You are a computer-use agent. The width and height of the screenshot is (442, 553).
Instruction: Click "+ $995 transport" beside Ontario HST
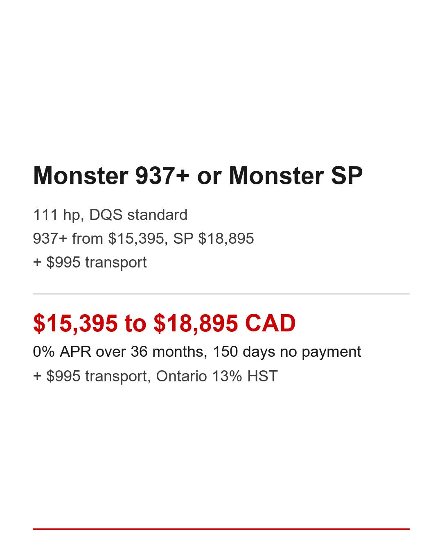[x=90, y=376]
